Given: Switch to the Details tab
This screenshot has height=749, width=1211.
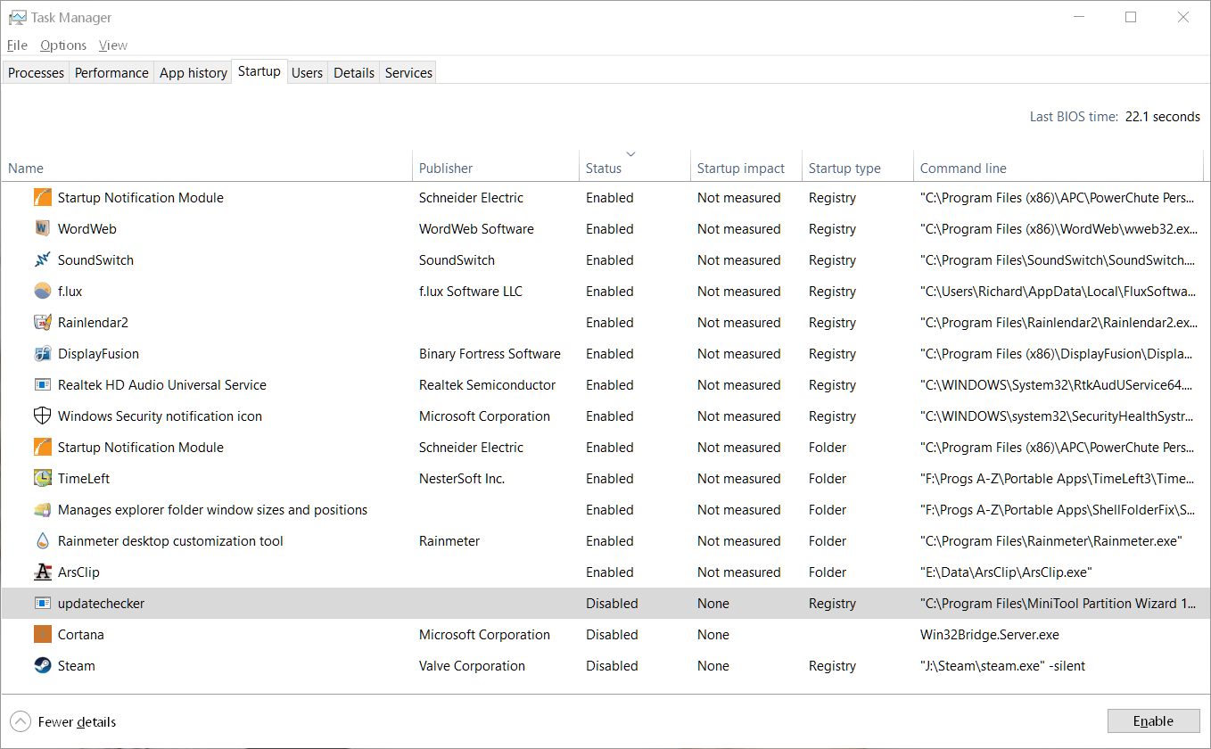Looking at the screenshot, I should [354, 73].
